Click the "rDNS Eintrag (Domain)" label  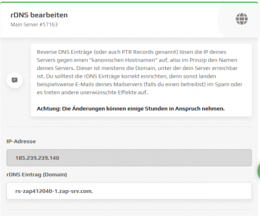click(x=37, y=175)
